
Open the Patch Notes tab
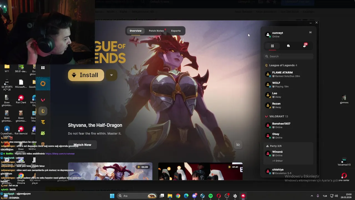click(x=157, y=31)
